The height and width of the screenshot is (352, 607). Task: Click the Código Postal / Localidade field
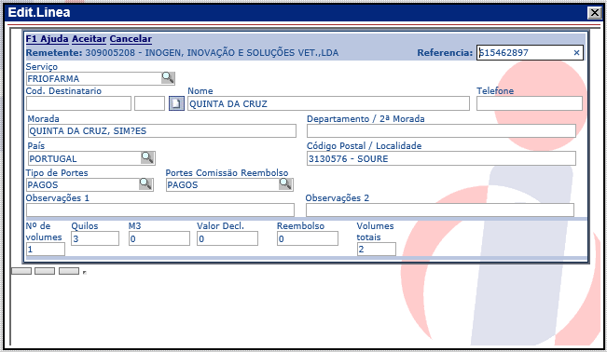click(x=441, y=158)
